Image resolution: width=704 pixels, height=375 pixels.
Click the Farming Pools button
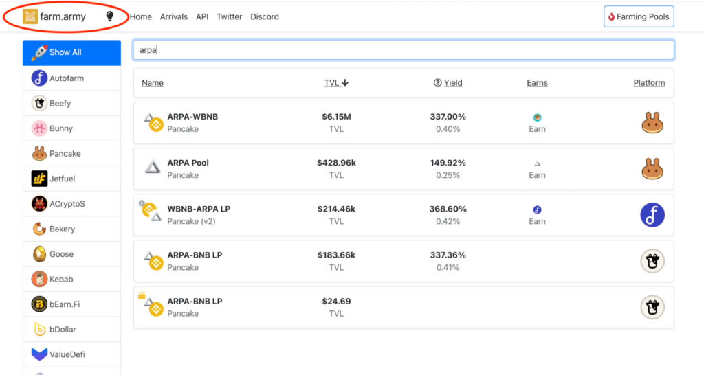coord(639,16)
